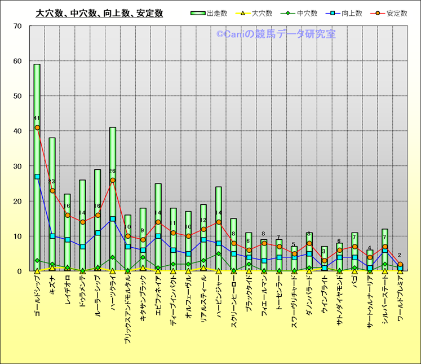
Task: Select the cyan 向上数 marker for ゴールドシップ
Action: tap(37, 177)
